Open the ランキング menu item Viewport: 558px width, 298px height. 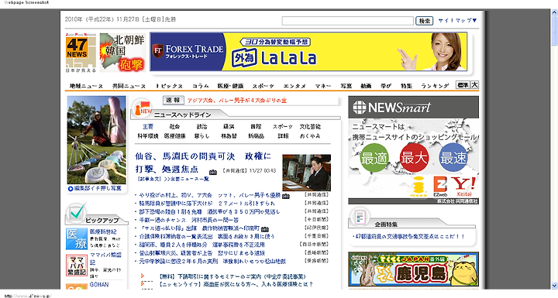(x=435, y=86)
